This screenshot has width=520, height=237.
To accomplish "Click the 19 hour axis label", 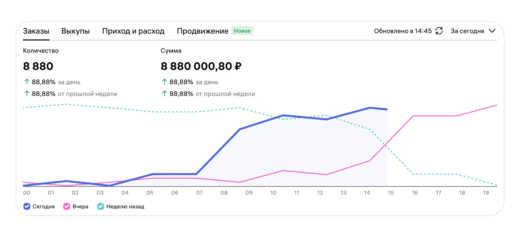I will pos(486,193).
